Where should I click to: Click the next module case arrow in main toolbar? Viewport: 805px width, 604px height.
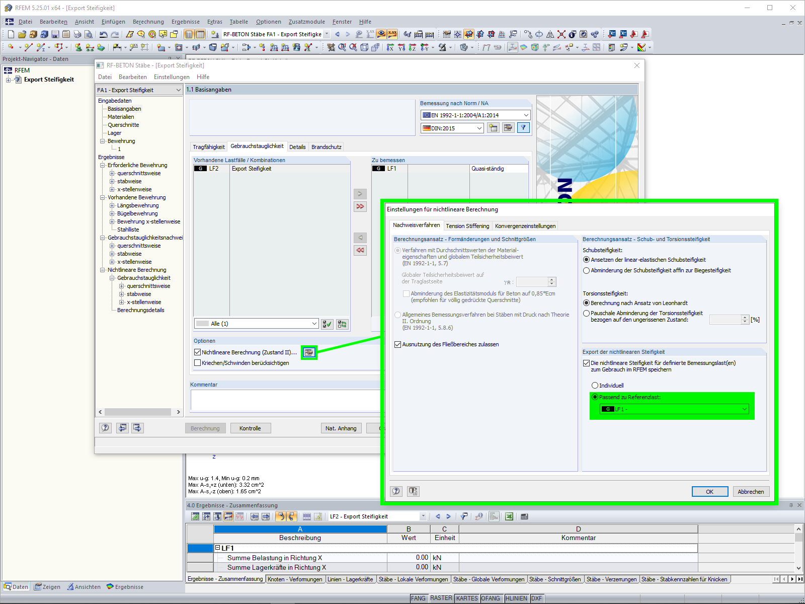click(348, 34)
